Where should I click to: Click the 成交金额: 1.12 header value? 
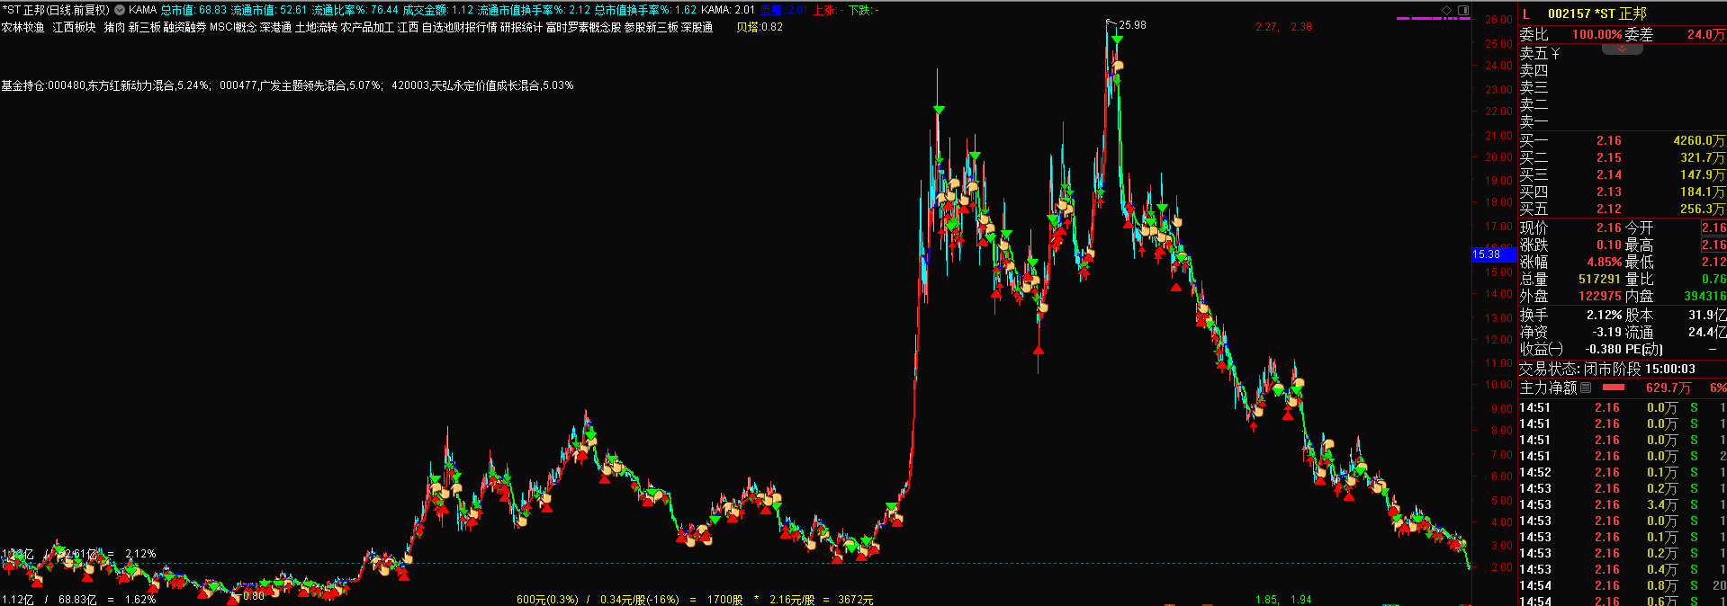click(x=437, y=10)
